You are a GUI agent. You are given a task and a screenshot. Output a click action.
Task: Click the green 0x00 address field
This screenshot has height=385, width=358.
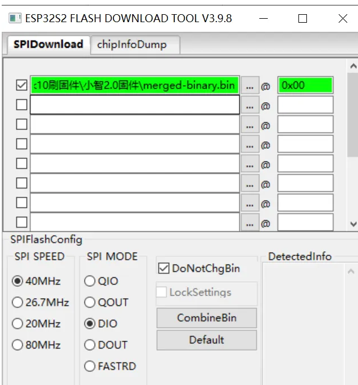pyautogui.click(x=305, y=86)
